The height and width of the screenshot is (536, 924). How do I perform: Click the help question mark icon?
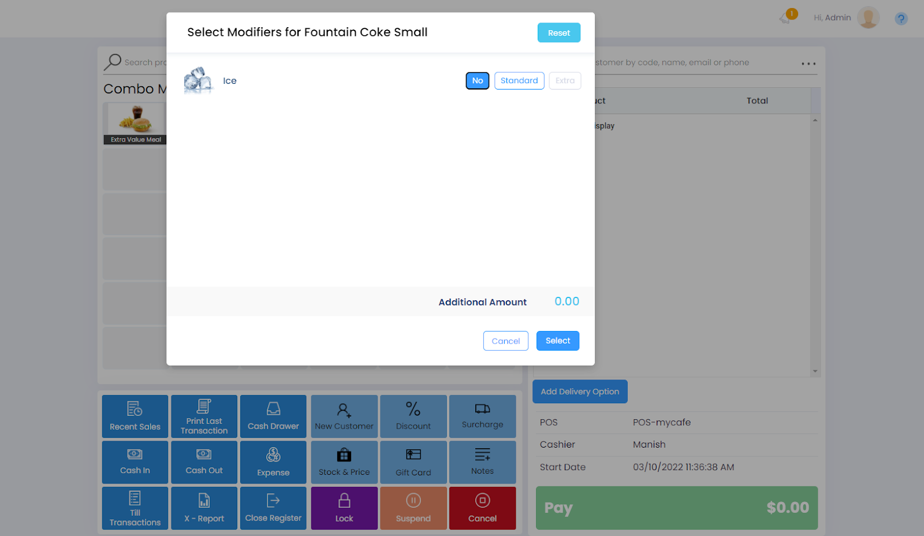click(x=900, y=18)
